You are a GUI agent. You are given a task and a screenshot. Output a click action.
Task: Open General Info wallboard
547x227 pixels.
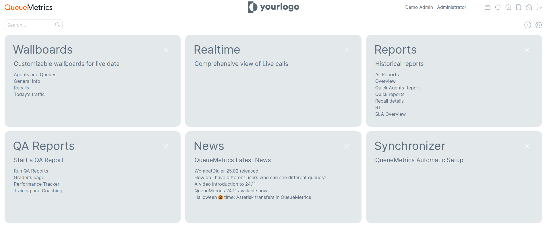tap(27, 81)
